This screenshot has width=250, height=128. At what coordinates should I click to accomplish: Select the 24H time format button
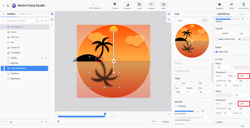coord(200,83)
